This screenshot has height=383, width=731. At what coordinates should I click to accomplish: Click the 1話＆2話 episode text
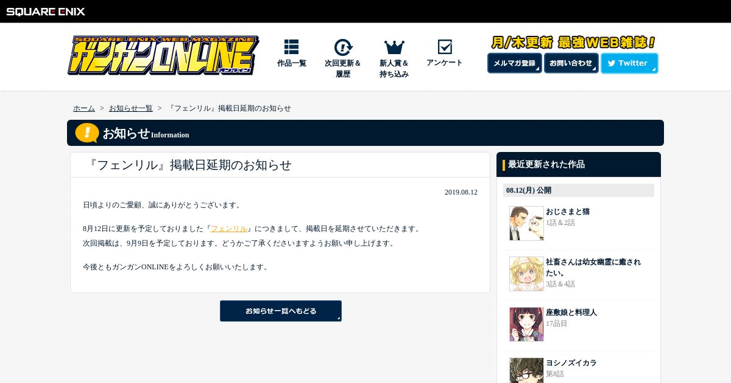(x=560, y=223)
